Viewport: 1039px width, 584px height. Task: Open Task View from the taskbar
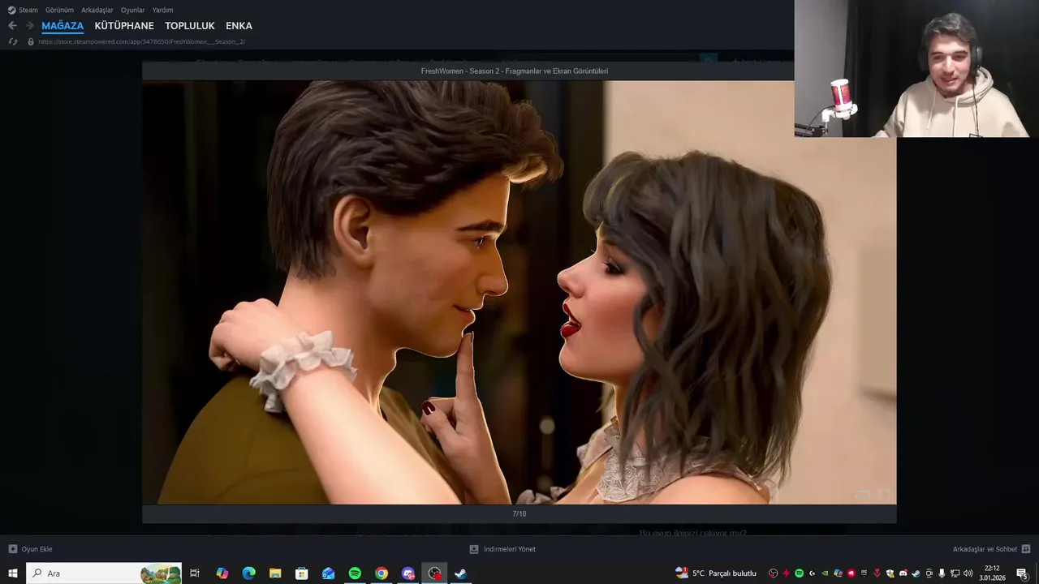click(195, 573)
